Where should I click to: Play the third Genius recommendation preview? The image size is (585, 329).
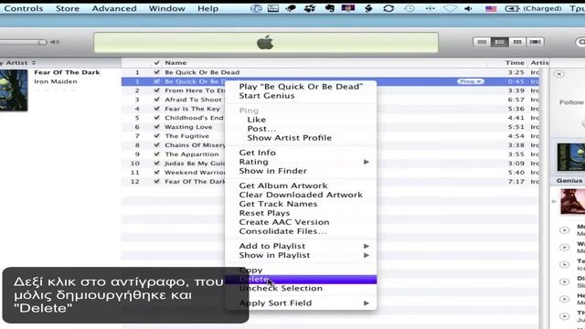pos(564,264)
